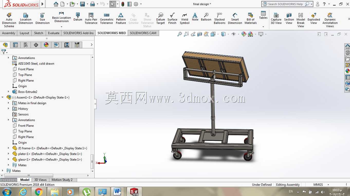The width and height of the screenshot is (350, 196).
Task: Open the DimXpertManager crosshair tab
Action: tap(36, 45)
